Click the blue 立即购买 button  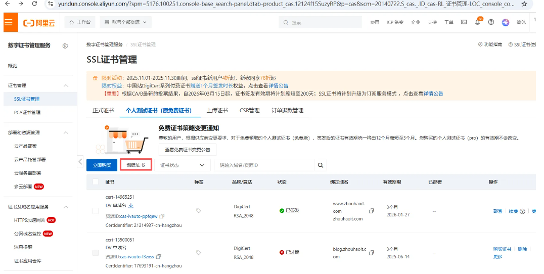point(101,165)
